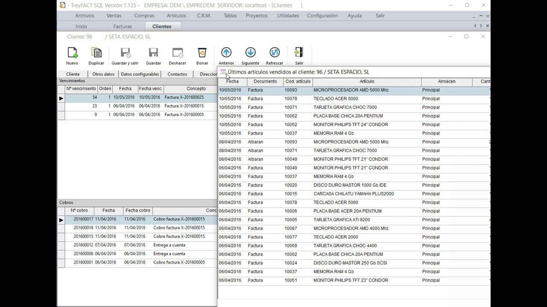Viewport: 547px width, 307px height.
Task: Click the Guardar y salir icon
Action: tap(125, 53)
